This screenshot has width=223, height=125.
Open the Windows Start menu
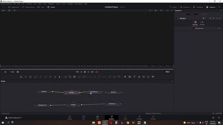(x=3, y=123)
